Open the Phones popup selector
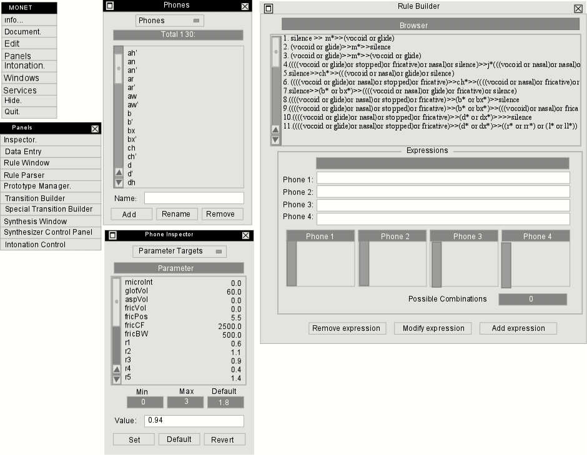Image resolution: width=587 pixels, height=455 pixels. (170, 21)
